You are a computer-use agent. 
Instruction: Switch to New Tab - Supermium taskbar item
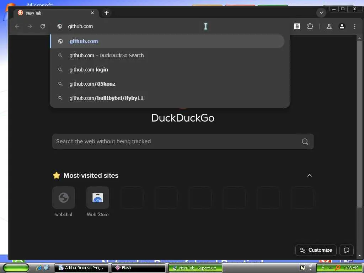(x=195, y=268)
